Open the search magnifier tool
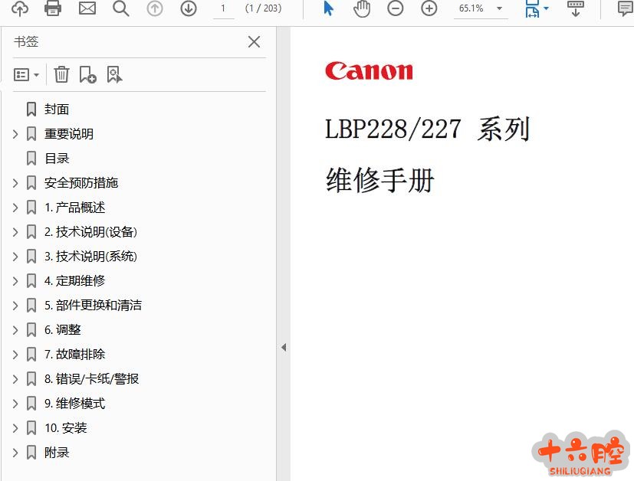634x481 pixels. click(x=121, y=8)
